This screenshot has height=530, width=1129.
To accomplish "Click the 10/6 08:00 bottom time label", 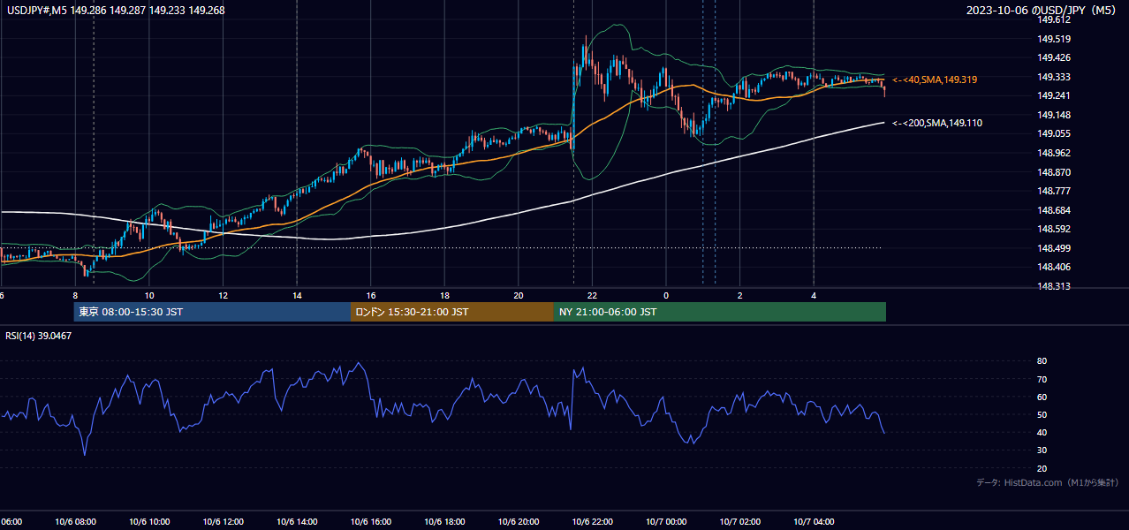I will 75,522.
